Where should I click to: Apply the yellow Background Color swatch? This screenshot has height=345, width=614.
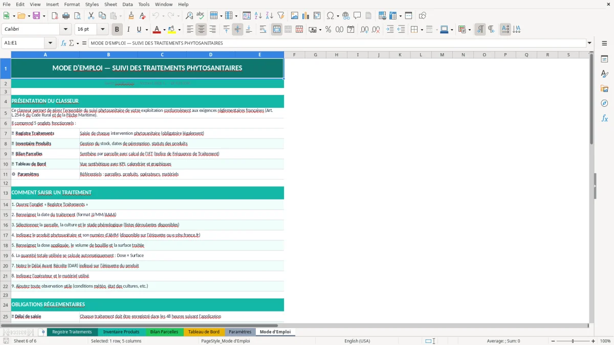172,30
